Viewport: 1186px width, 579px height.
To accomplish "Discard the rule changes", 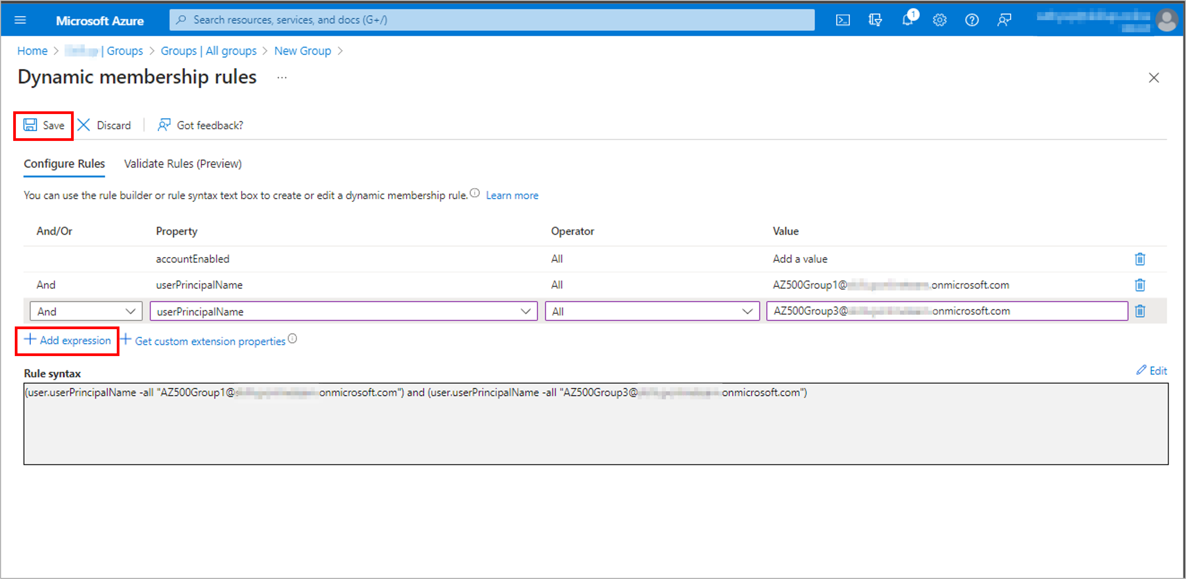I will 104,125.
